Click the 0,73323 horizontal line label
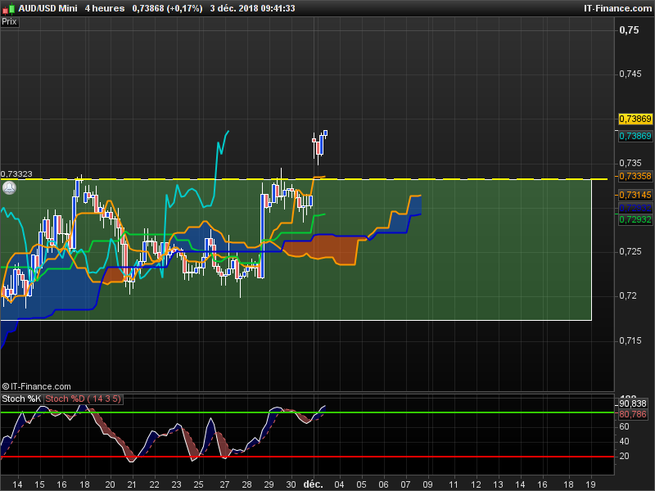655x491 pixels. 16,174
